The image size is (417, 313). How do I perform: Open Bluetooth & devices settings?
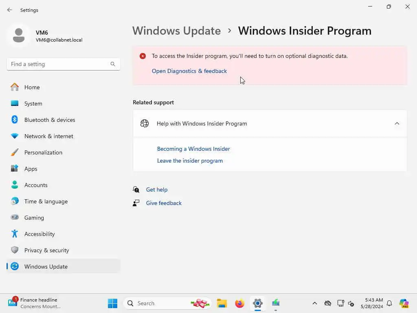coord(63,120)
